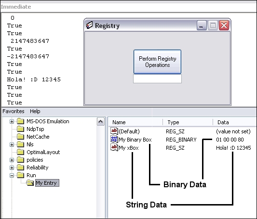Minimize the Registry window
257x219 pixels.
tap(202, 26)
